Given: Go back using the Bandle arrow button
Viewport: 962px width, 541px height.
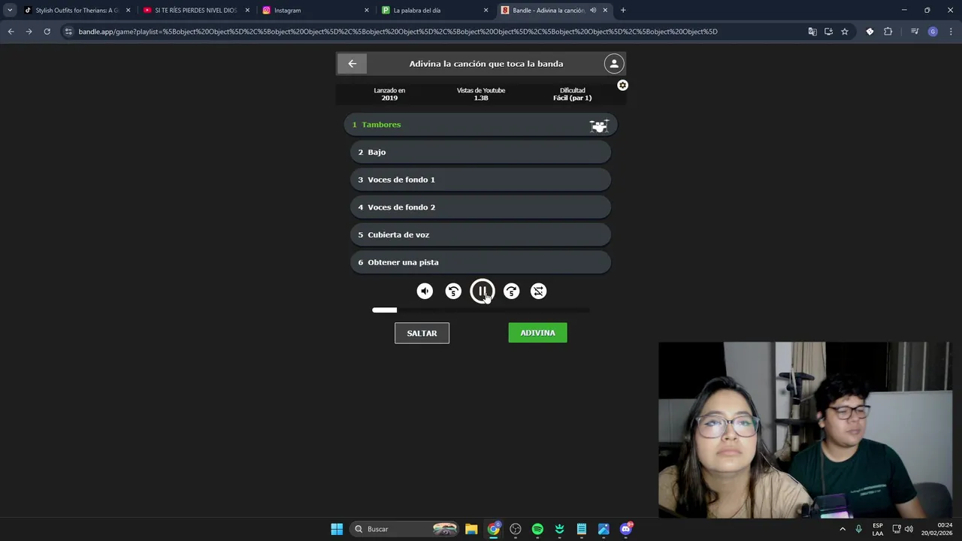Looking at the screenshot, I should pos(352,64).
